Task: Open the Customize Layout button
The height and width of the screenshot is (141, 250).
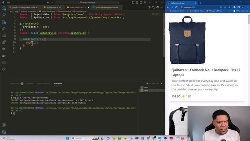Action: coord(145,2)
